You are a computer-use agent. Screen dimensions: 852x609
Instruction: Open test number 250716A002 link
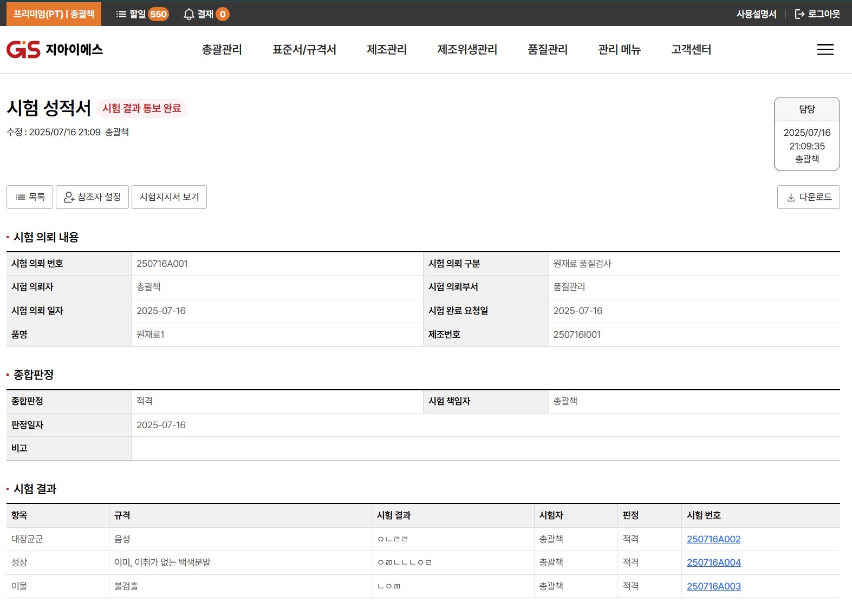click(x=713, y=539)
